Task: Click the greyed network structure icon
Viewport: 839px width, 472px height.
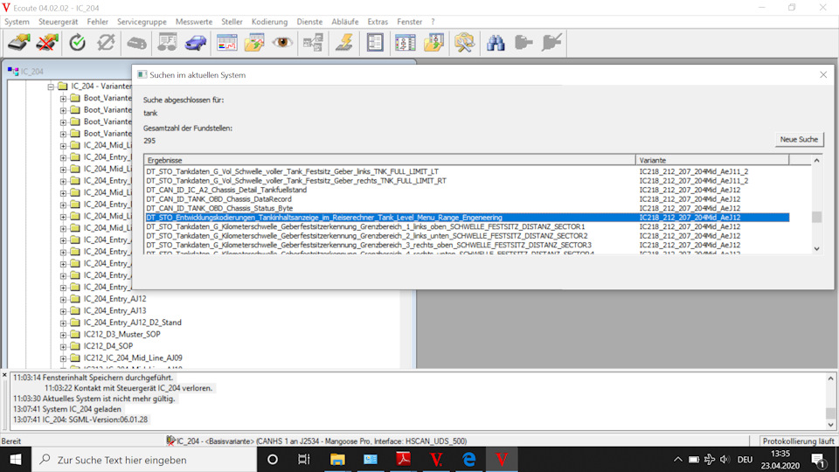Action: click(313, 42)
